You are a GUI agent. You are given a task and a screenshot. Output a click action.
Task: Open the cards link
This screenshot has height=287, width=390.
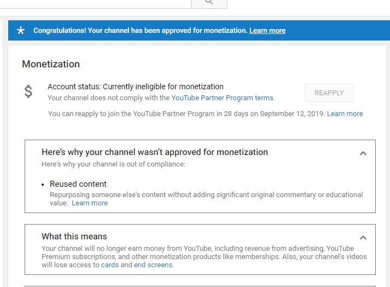(110, 265)
